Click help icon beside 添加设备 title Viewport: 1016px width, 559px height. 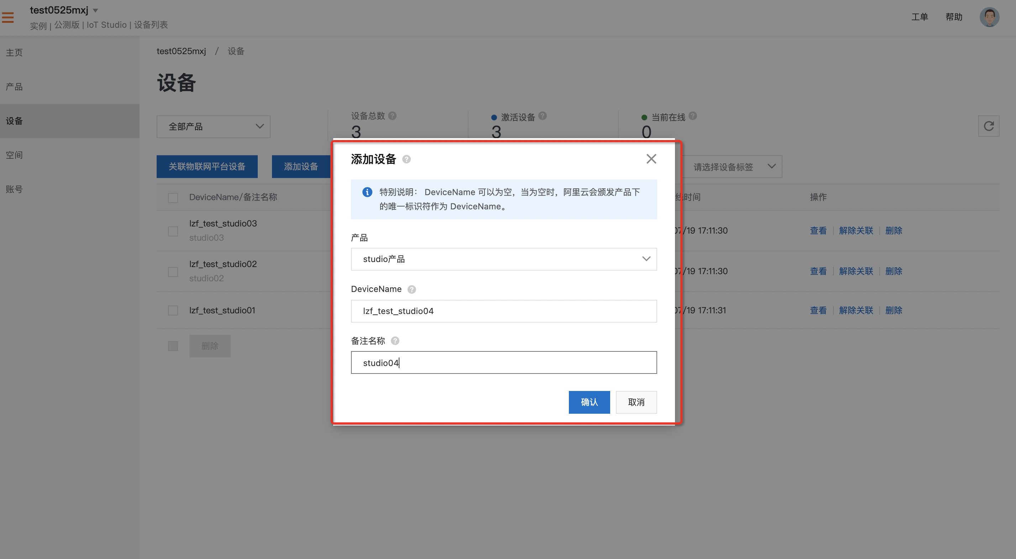406,160
